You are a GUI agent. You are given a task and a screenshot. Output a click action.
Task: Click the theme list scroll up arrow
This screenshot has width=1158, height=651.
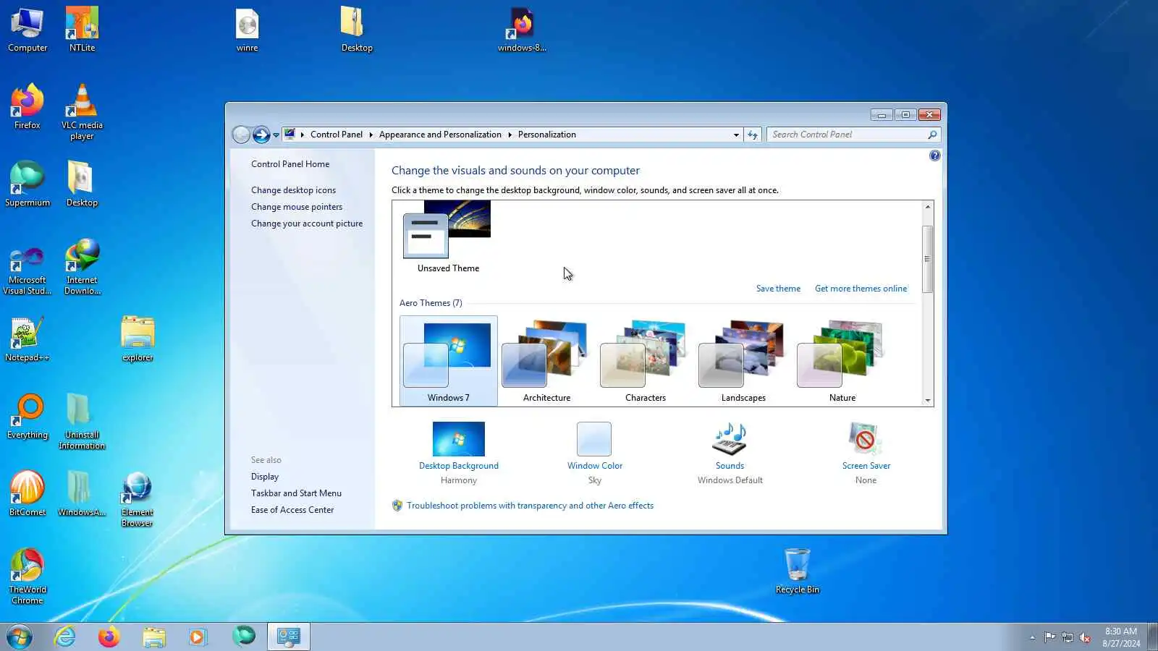pos(927,207)
